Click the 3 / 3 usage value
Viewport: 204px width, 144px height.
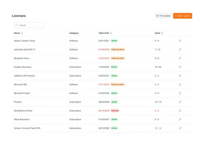(x=157, y=111)
